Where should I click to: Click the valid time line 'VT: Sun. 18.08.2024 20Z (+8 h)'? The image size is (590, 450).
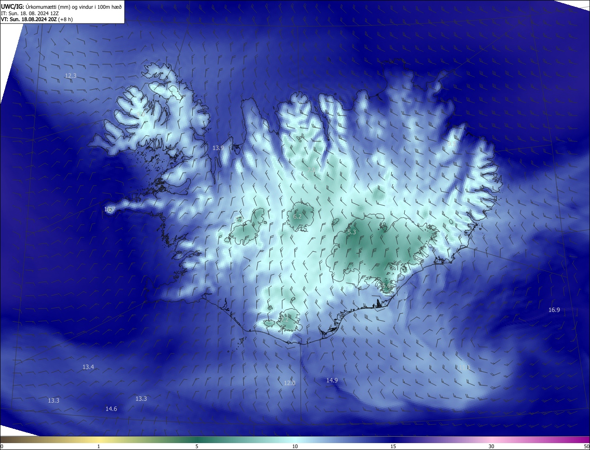[37, 19]
